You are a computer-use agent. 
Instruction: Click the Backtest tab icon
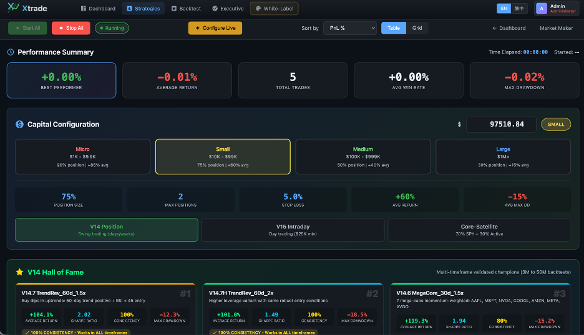point(174,9)
